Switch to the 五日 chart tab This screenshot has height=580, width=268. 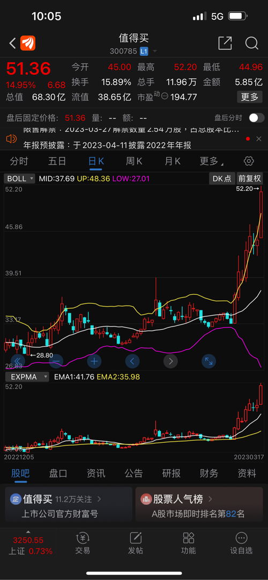[x=57, y=161]
